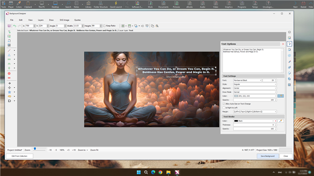Open the font Style dropdown
Screen dimensions: 314x176
(x=255, y=84)
